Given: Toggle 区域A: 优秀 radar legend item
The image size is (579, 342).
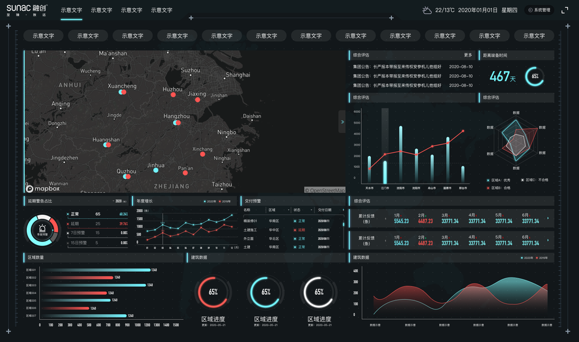Looking at the screenshot, I should pyautogui.click(x=499, y=180).
